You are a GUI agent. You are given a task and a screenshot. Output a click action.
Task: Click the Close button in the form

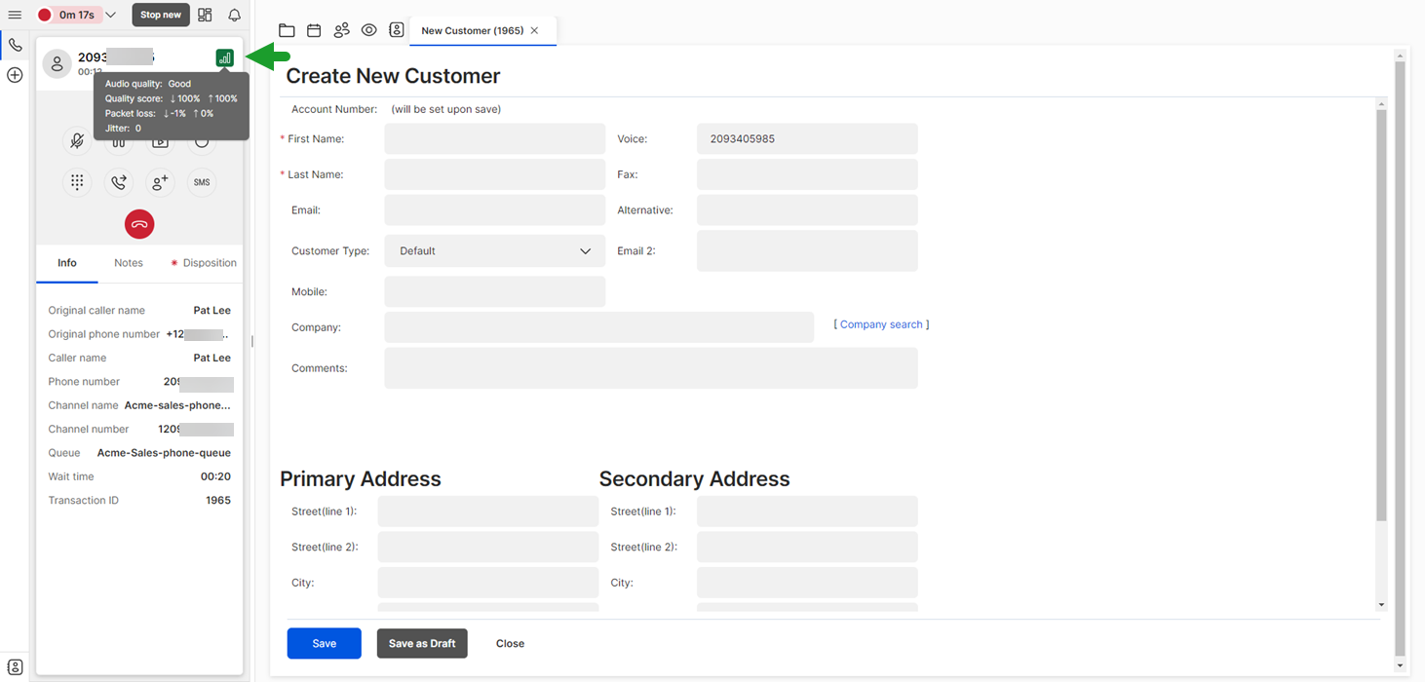[510, 643]
